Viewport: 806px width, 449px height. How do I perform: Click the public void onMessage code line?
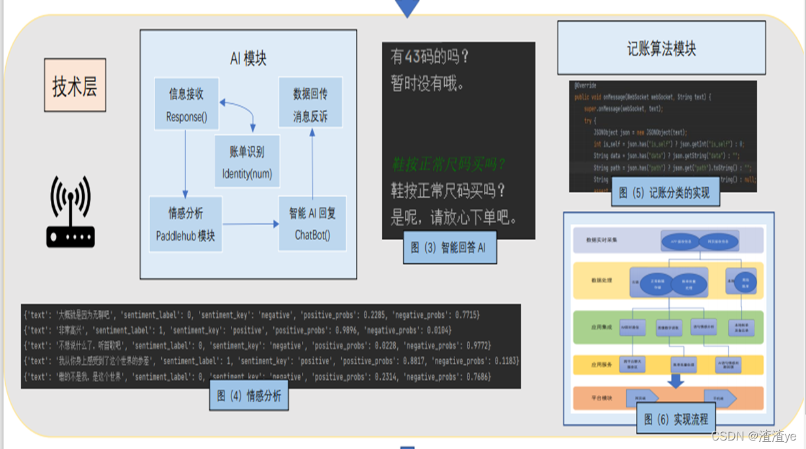642,97
